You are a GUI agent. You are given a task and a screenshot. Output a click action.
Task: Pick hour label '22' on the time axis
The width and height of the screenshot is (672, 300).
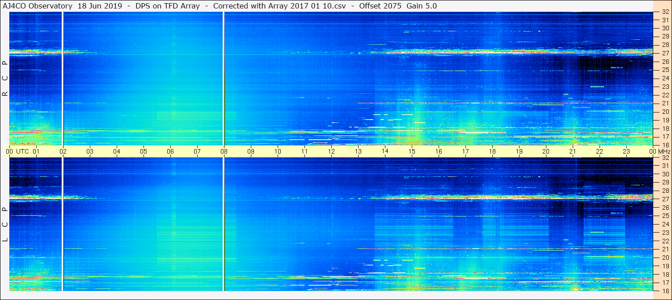tap(600, 151)
